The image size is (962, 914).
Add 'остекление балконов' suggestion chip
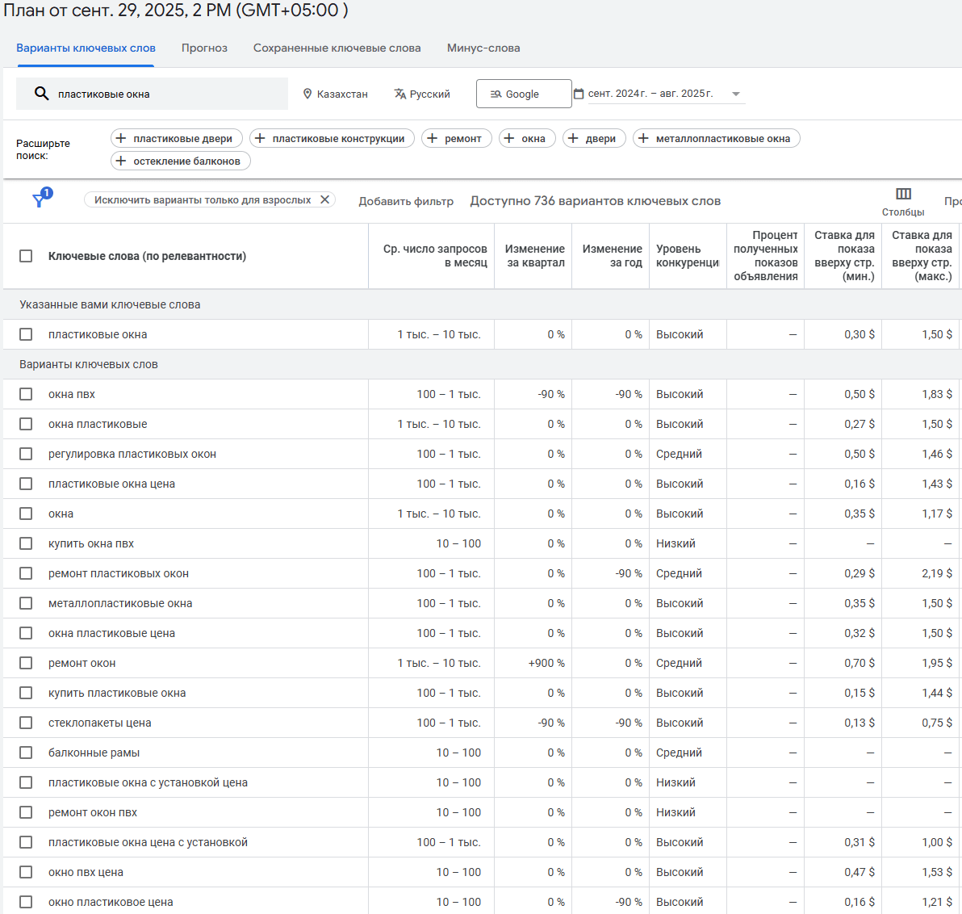coord(181,161)
